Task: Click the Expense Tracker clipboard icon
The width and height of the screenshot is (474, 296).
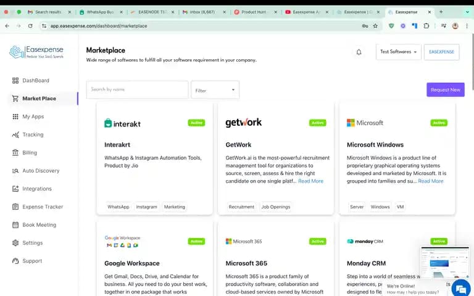Action: pos(15,207)
